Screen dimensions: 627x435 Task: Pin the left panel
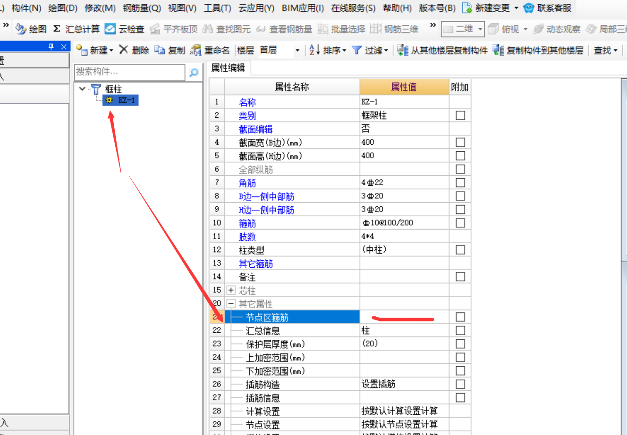51,47
